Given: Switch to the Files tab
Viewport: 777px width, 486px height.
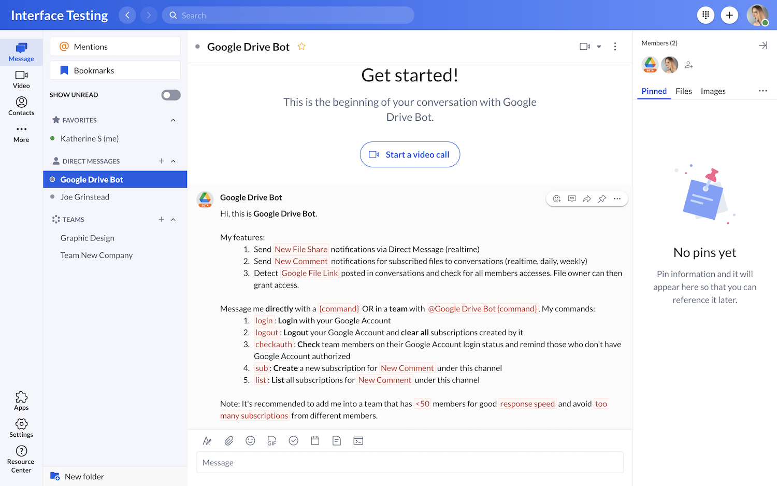Looking at the screenshot, I should point(684,91).
